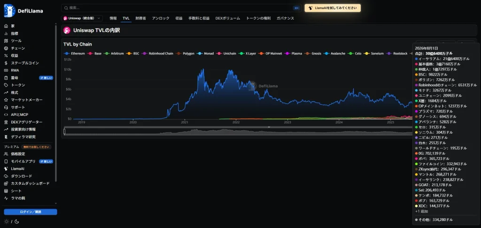Open the サポート headset icon
Viewport: 481px width, 228px height.
coord(6,107)
